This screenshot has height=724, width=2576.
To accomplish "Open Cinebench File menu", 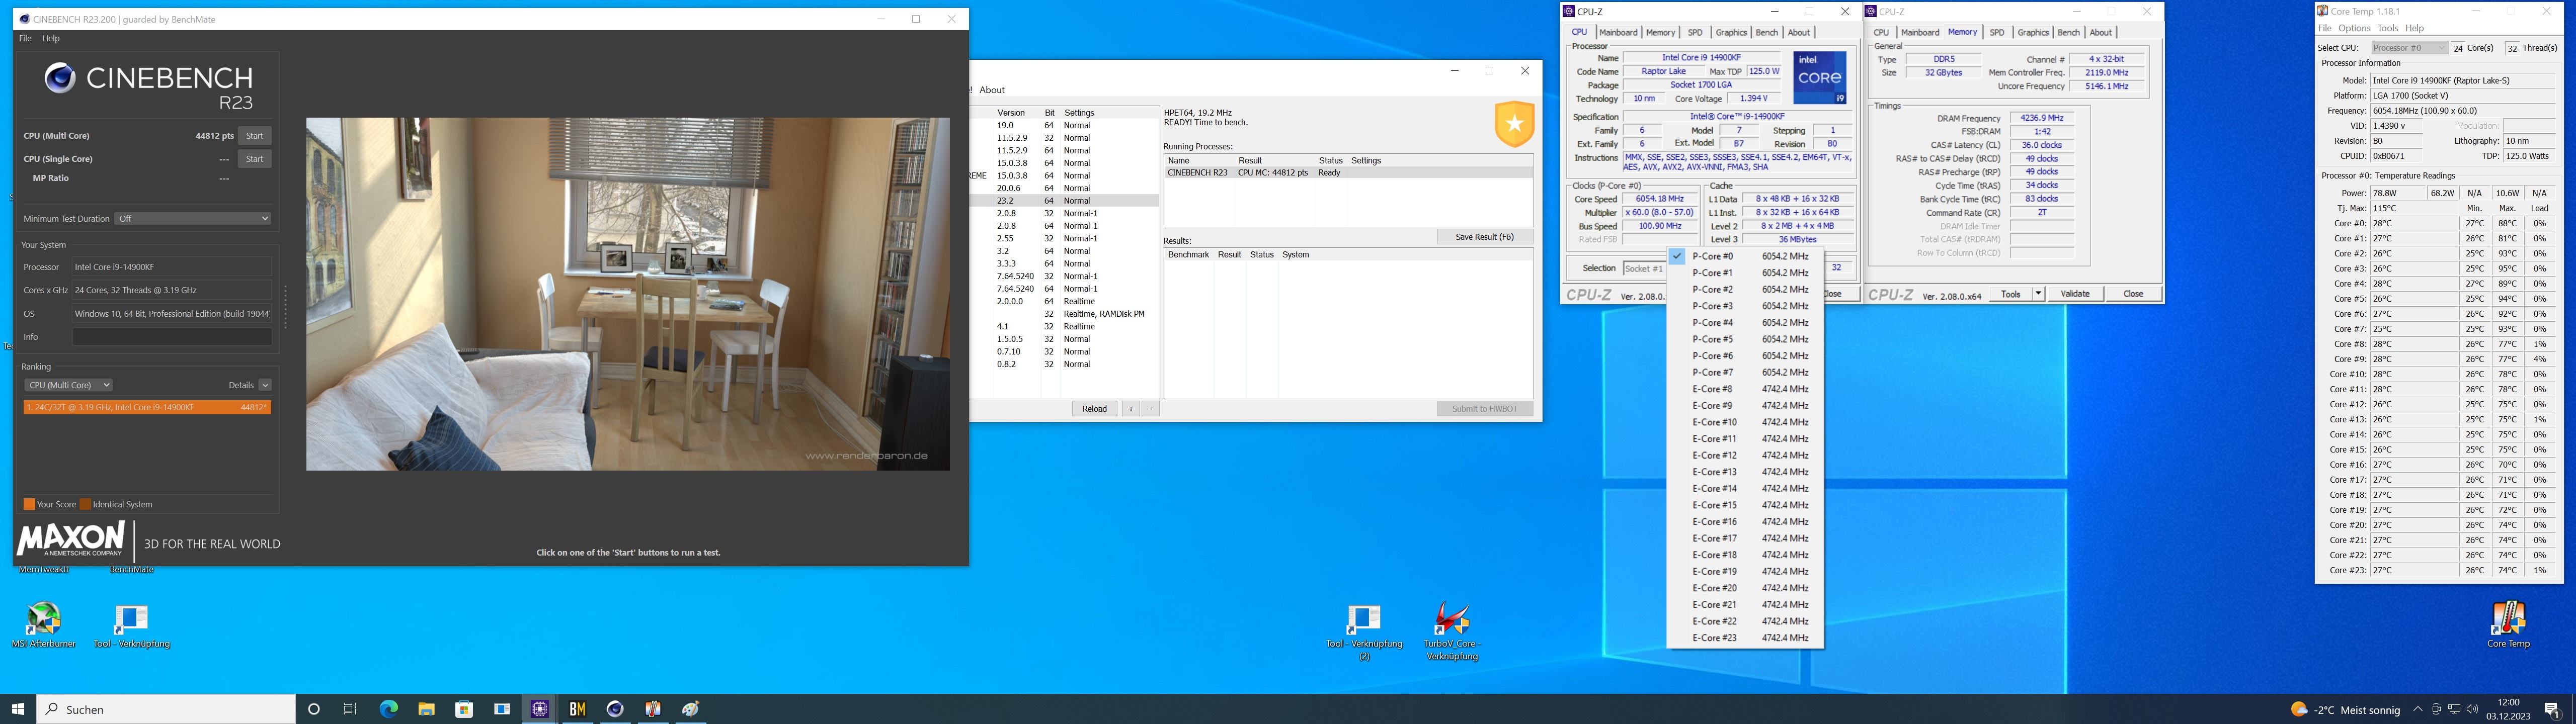I will pos(25,38).
